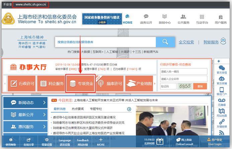This screenshot has height=149, width=232.
Task: Open 公共服务 people icon
Action: point(183,17)
